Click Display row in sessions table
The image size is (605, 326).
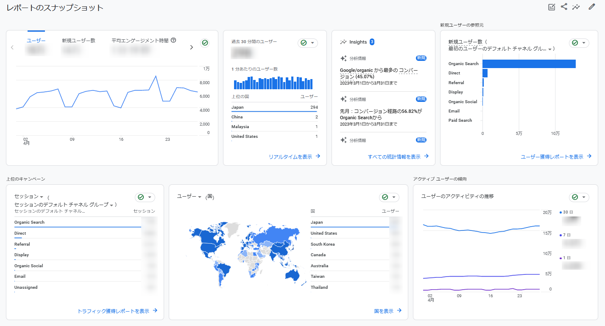point(85,255)
